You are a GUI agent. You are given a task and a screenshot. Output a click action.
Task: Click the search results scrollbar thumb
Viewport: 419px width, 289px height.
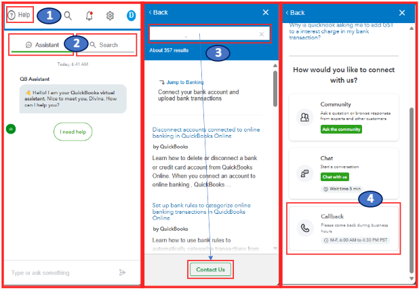pyautogui.click(x=275, y=88)
